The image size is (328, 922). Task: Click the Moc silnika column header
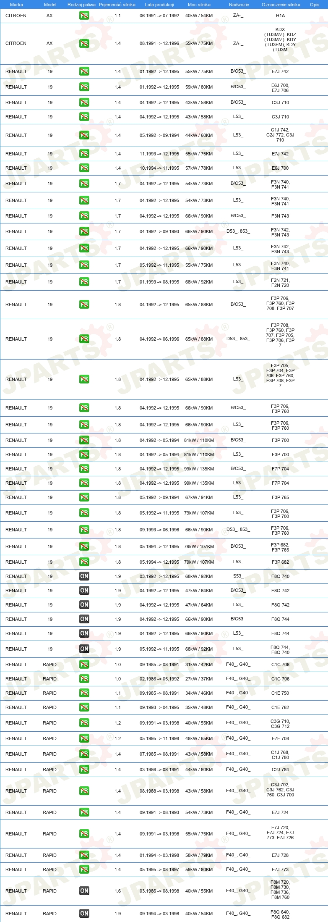pyautogui.click(x=199, y=5)
